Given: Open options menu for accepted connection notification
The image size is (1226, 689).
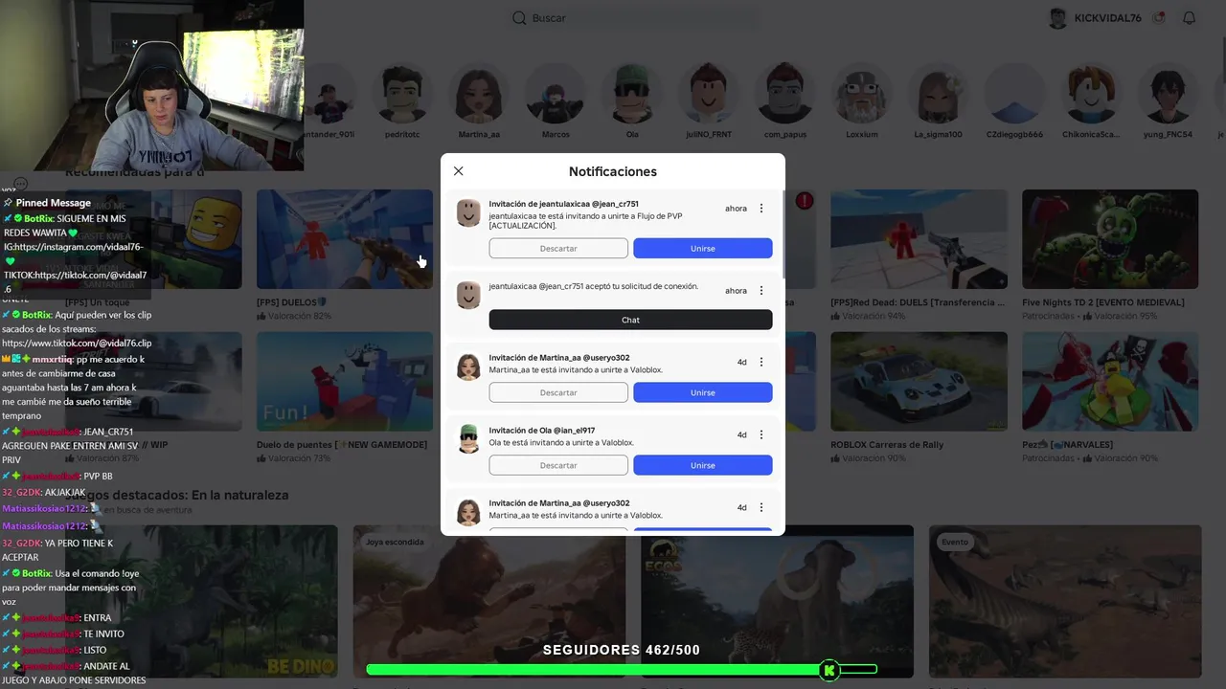Looking at the screenshot, I should click(x=761, y=291).
